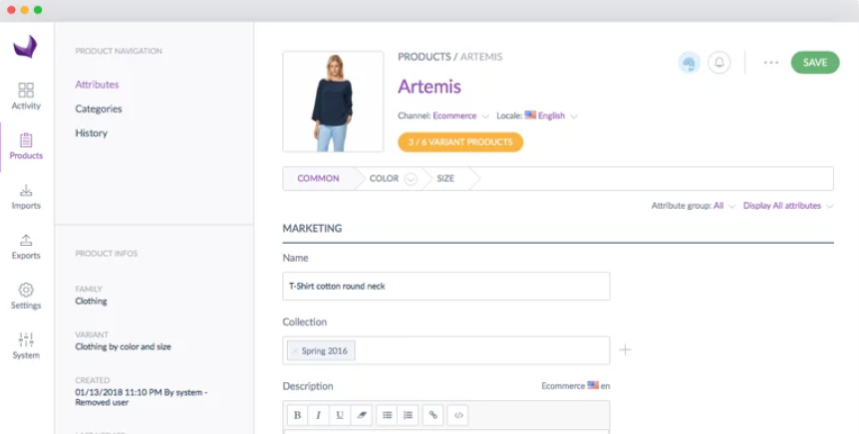Open the notifications bell icon
859x434 pixels.
click(x=719, y=63)
